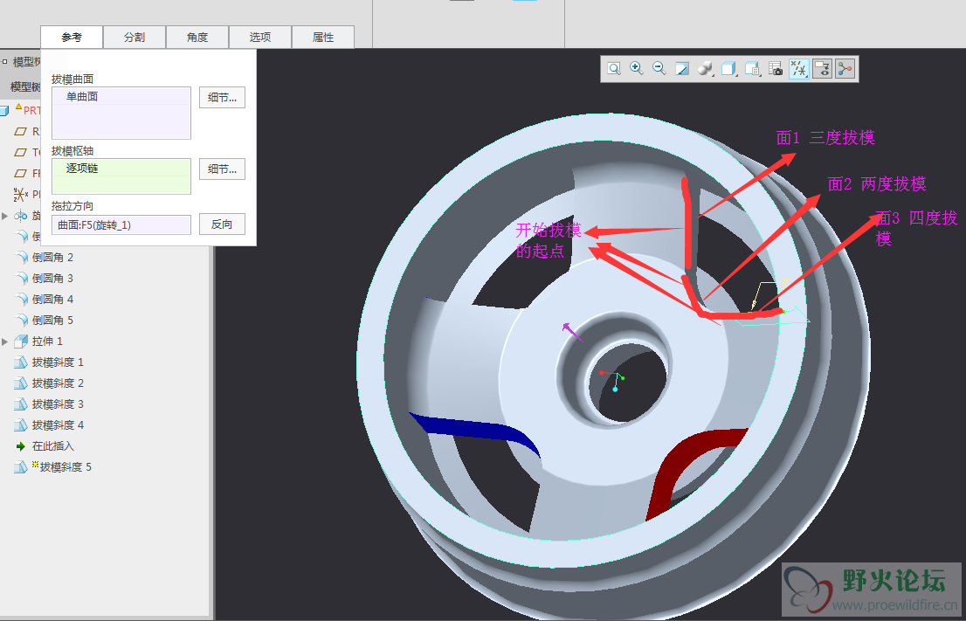Click the Repaint screen icon

tap(682, 69)
